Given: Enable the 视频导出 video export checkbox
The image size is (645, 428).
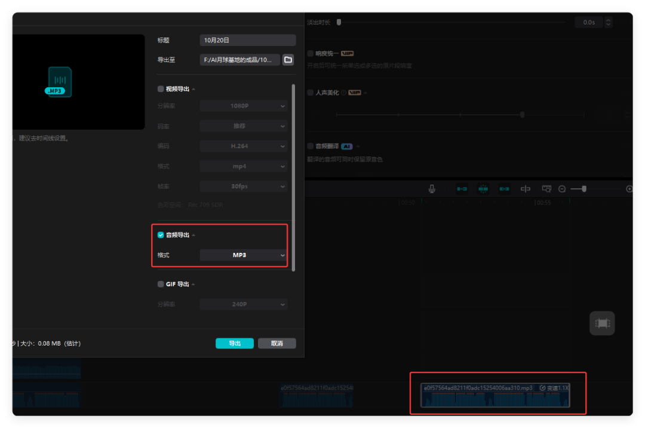Looking at the screenshot, I should click(x=161, y=89).
